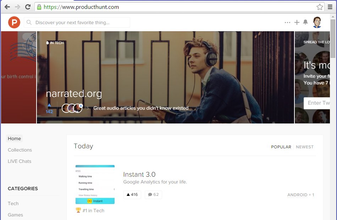The width and height of the screenshot is (337, 220).
Task: Bookmark this page with the star icon
Action: point(320,7)
